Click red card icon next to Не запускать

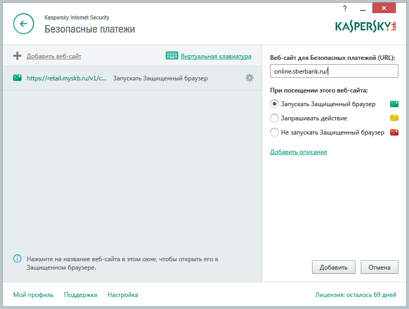pyautogui.click(x=394, y=132)
